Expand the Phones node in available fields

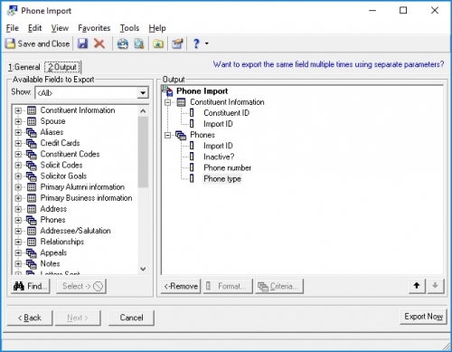18,220
